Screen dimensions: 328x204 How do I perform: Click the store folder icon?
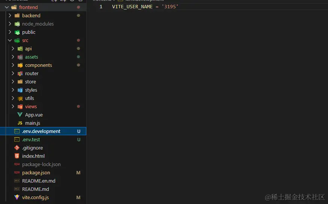pos(20,82)
